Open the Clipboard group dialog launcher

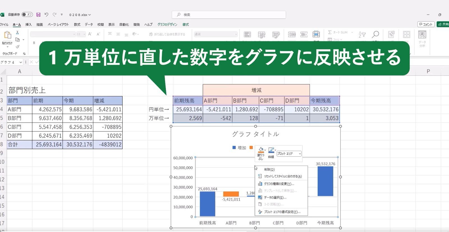click(x=24, y=54)
